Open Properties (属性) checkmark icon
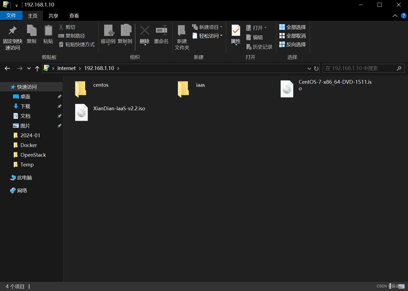408x291 pixels. pyautogui.click(x=236, y=31)
